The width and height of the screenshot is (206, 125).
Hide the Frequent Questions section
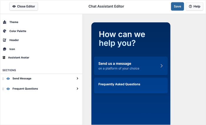8,89
